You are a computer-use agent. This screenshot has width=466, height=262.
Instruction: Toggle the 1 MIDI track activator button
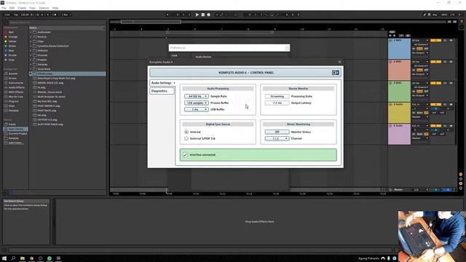point(435,41)
